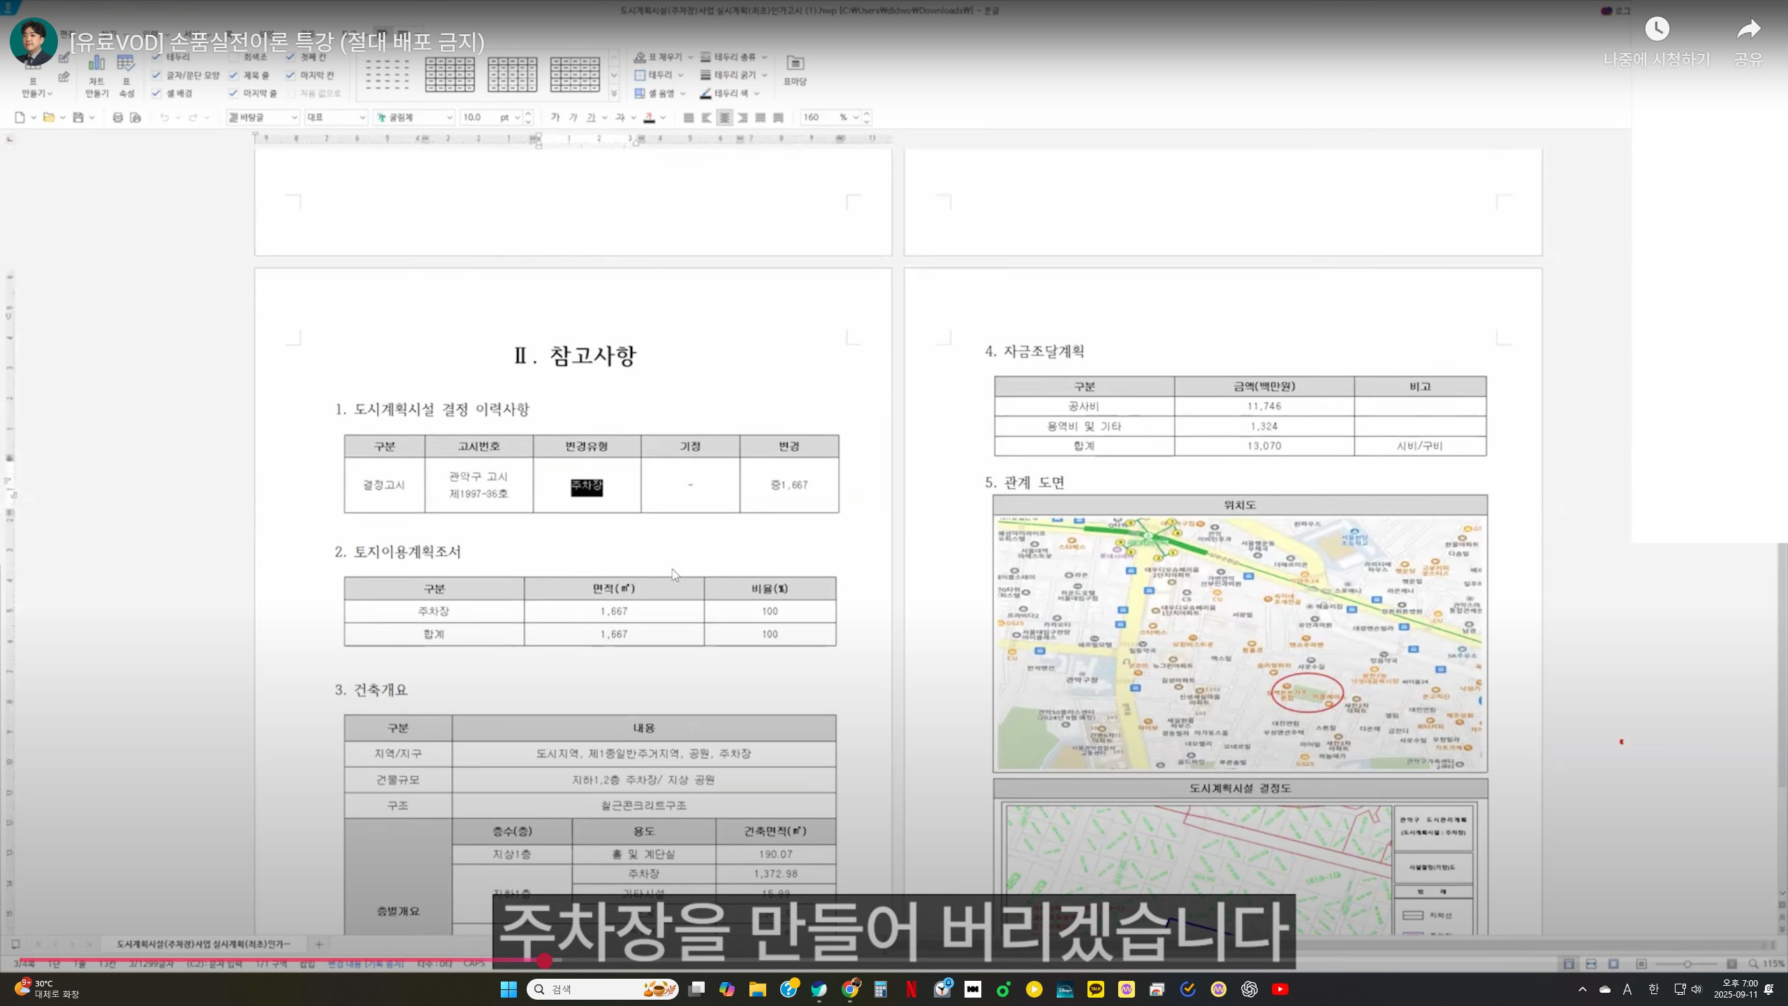The image size is (1788, 1006).
Task: Expand the 바탕글 style dropdown
Action: point(294,117)
